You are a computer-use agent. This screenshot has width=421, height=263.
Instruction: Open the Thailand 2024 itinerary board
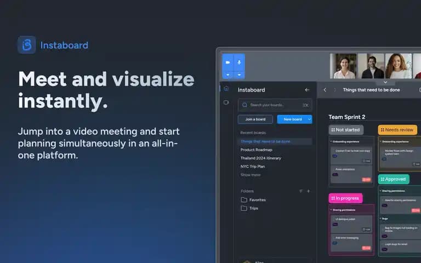coord(261,158)
